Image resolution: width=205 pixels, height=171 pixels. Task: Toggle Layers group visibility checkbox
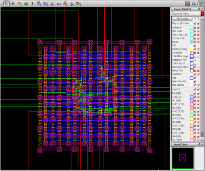click(195, 89)
